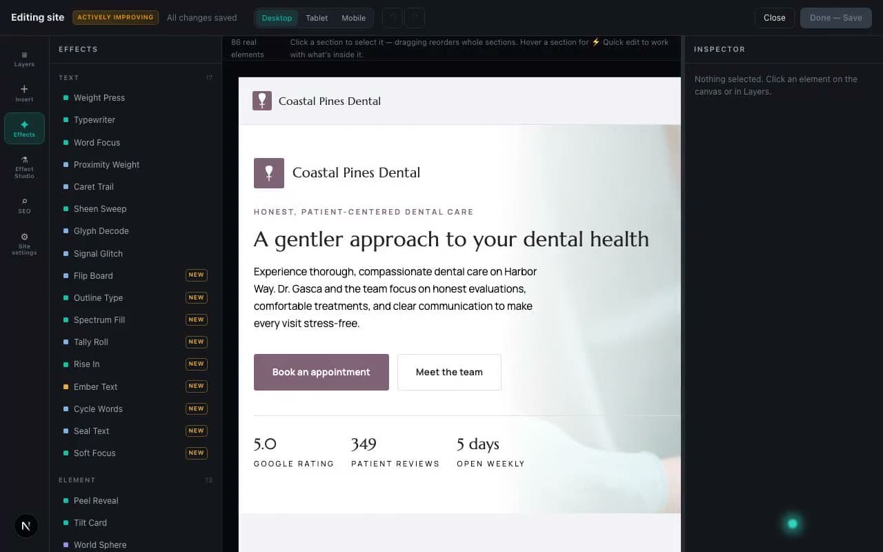Select the Tilt Card element effect
This screenshot has width=883, height=552.
(x=135, y=522)
